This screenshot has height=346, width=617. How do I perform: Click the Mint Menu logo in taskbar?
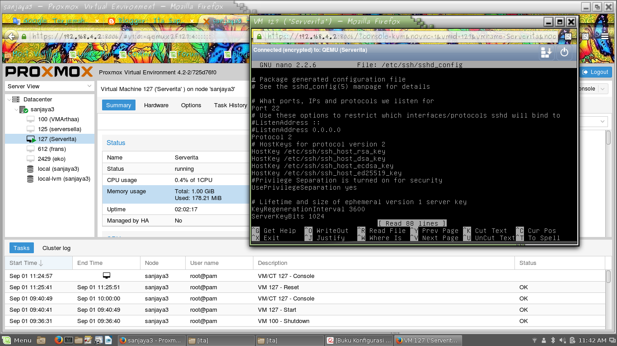pyautogui.click(x=7, y=340)
